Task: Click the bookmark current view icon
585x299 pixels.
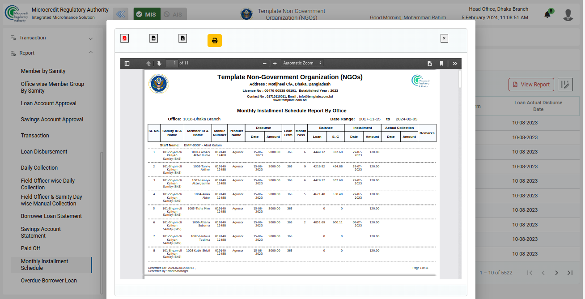Action: click(441, 64)
